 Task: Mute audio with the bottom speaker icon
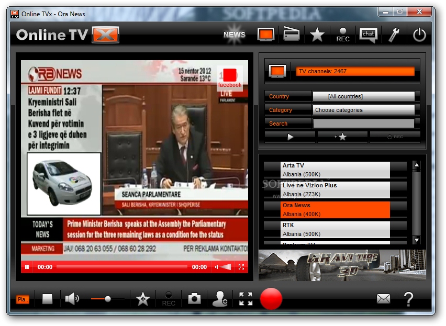(72, 298)
